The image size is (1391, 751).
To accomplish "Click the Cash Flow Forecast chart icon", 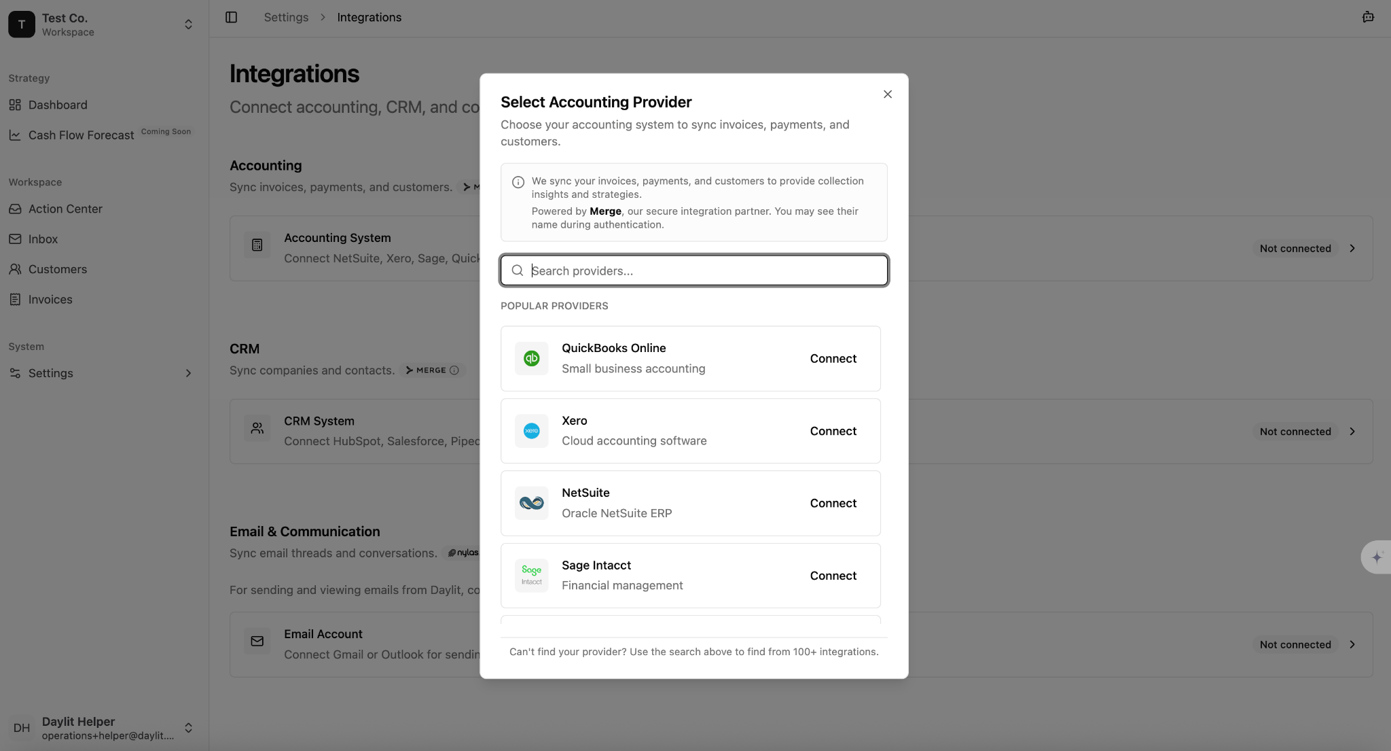I will coord(15,135).
